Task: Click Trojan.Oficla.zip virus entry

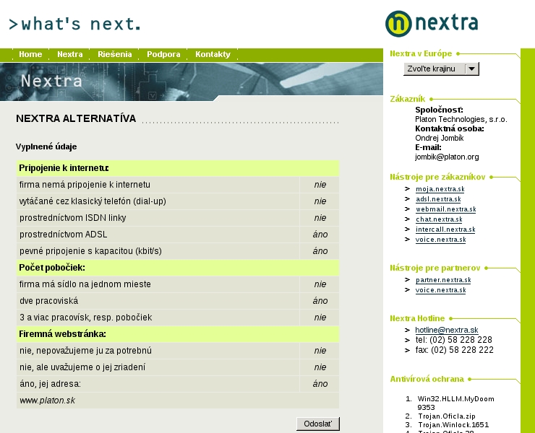Action: [447, 416]
